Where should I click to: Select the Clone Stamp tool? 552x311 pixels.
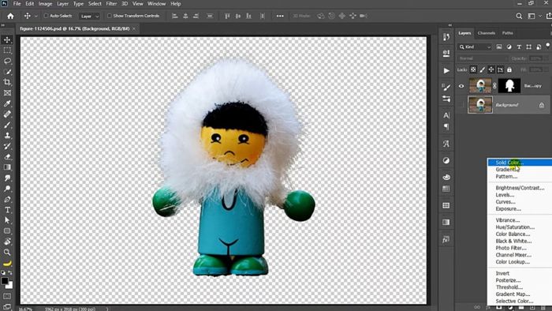[7, 136]
